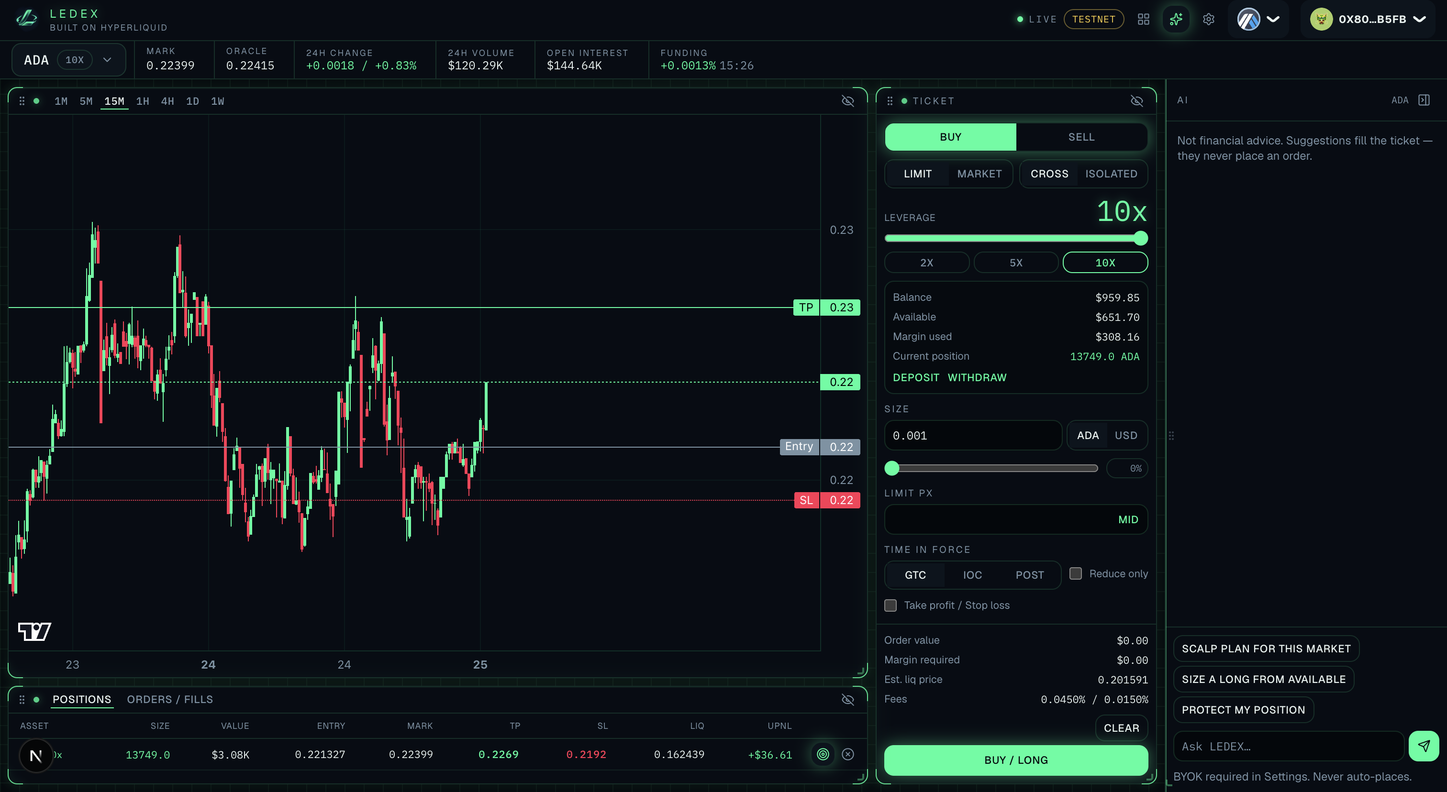Select 4H chart timeframe
The height and width of the screenshot is (792, 1447).
[167, 101]
